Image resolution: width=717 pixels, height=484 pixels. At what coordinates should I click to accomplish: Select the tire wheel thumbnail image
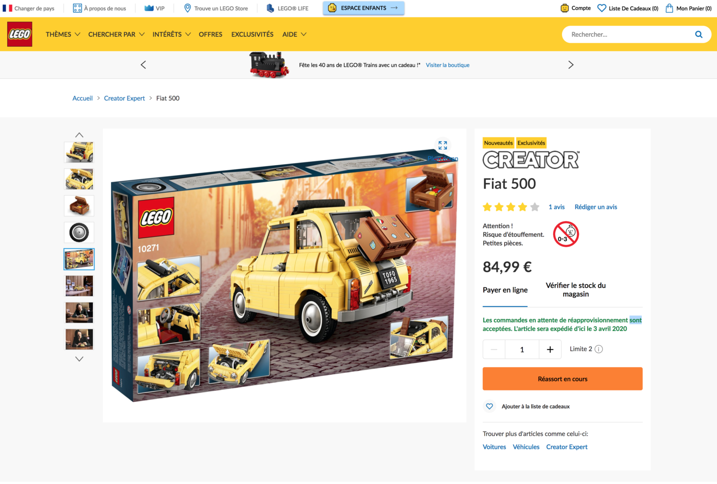point(79,232)
